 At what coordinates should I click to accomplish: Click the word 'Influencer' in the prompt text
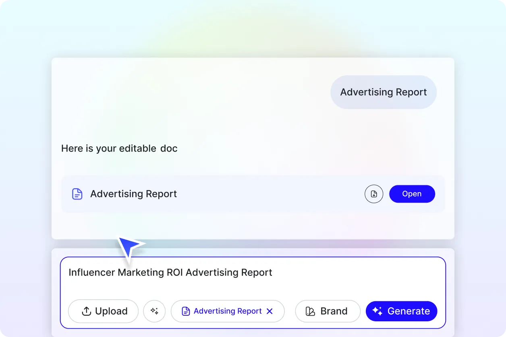click(x=91, y=272)
